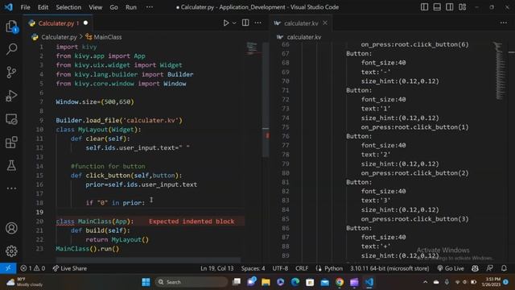The width and height of the screenshot is (515, 290).
Task: Open the feedback icon in status bar
Action: [489, 268]
